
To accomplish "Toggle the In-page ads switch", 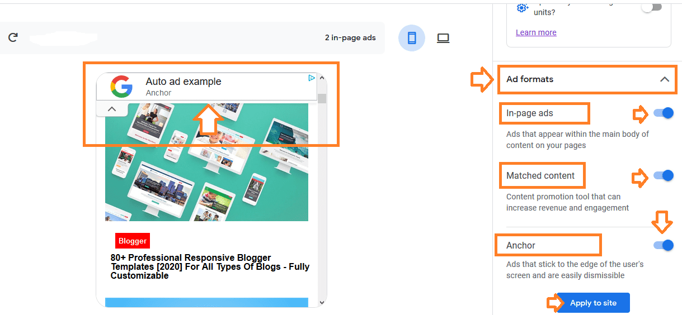I will coord(664,113).
